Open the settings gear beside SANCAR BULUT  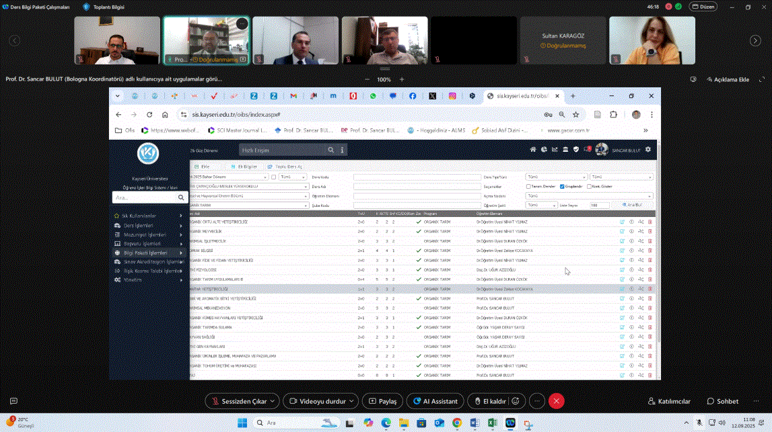(648, 150)
